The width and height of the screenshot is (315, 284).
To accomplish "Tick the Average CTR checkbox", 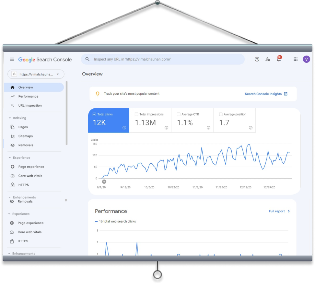I will click(179, 115).
